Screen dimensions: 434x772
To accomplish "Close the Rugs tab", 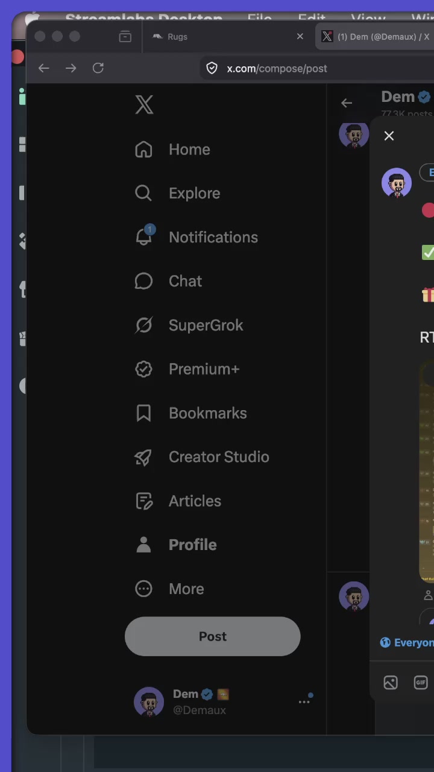I will (x=300, y=37).
